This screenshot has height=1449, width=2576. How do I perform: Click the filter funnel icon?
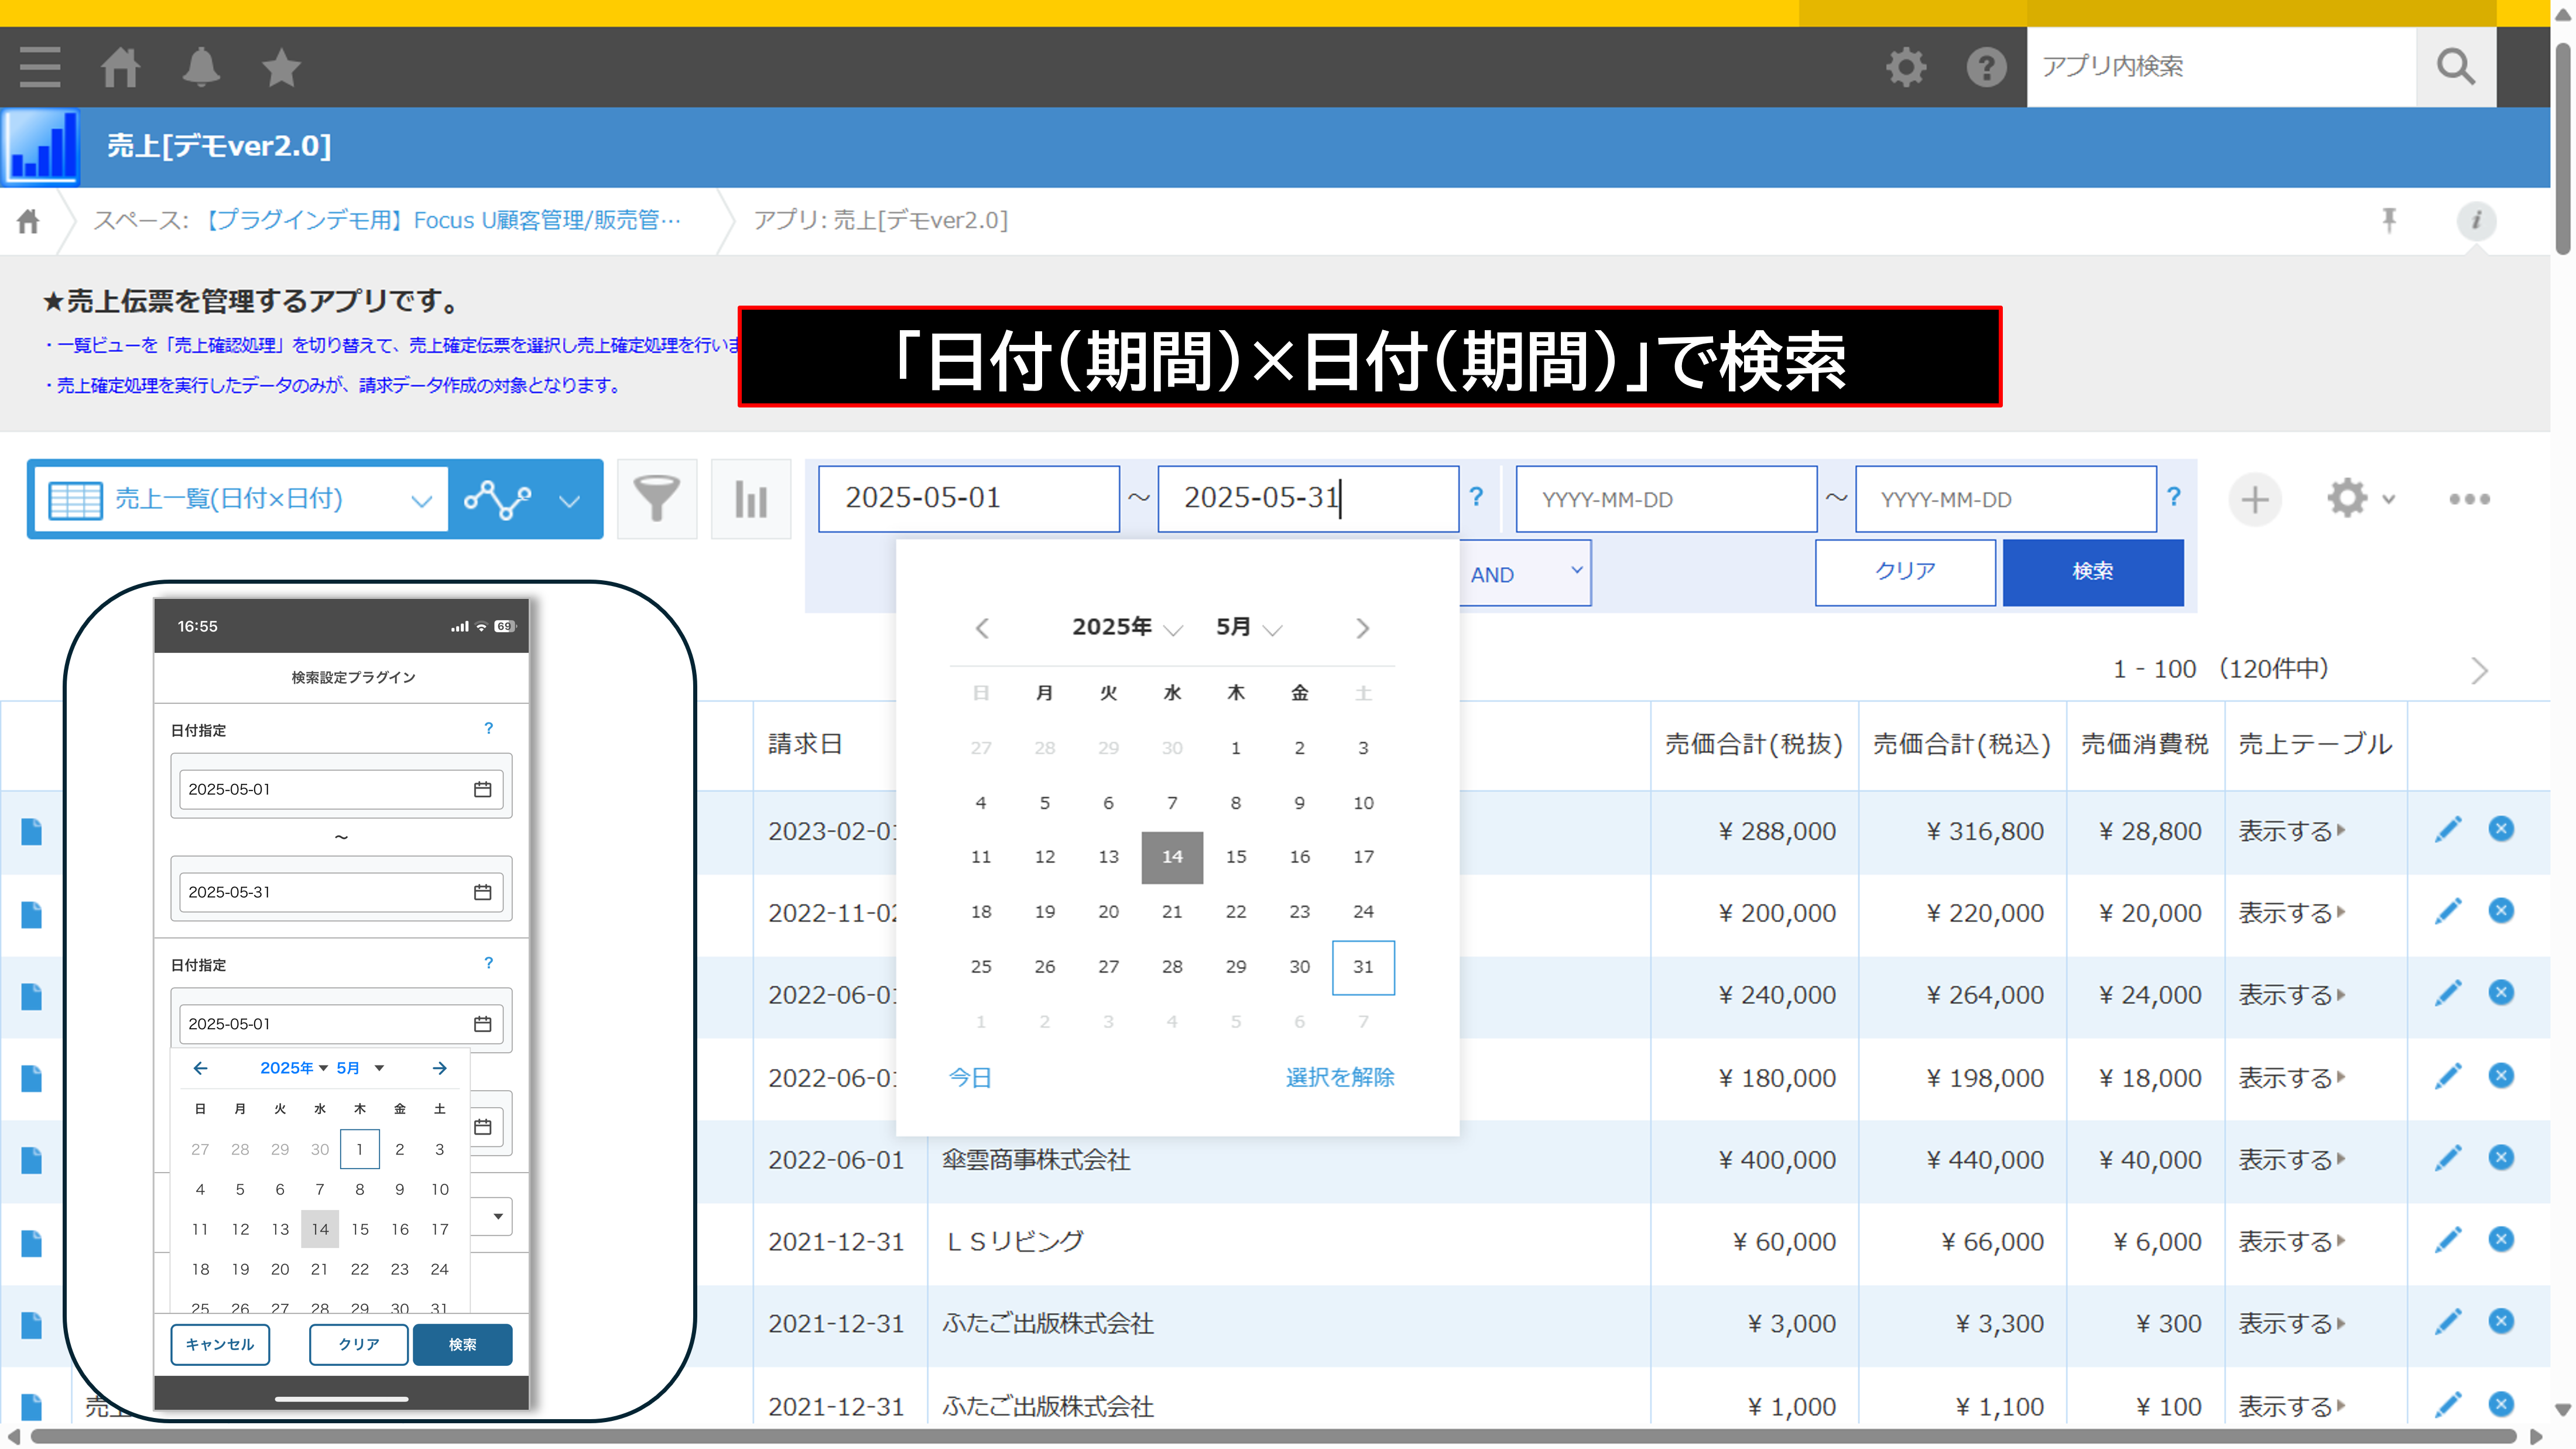(x=657, y=499)
